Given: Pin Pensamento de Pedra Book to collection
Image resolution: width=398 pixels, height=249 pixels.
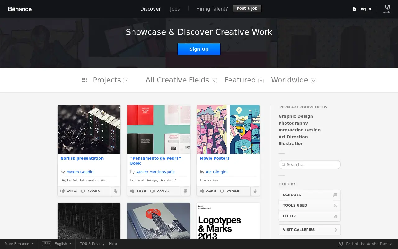Looking at the screenshot, I should pyautogui.click(x=185, y=191).
